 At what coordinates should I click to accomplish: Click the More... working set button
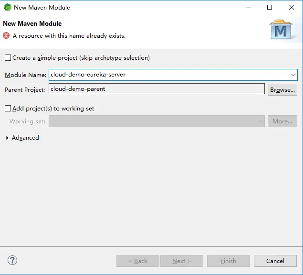[x=282, y=121]
